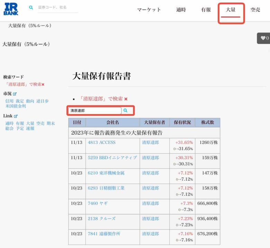
Task: Open the 6210 東洋機械金属 link
Action: point(106,173)
